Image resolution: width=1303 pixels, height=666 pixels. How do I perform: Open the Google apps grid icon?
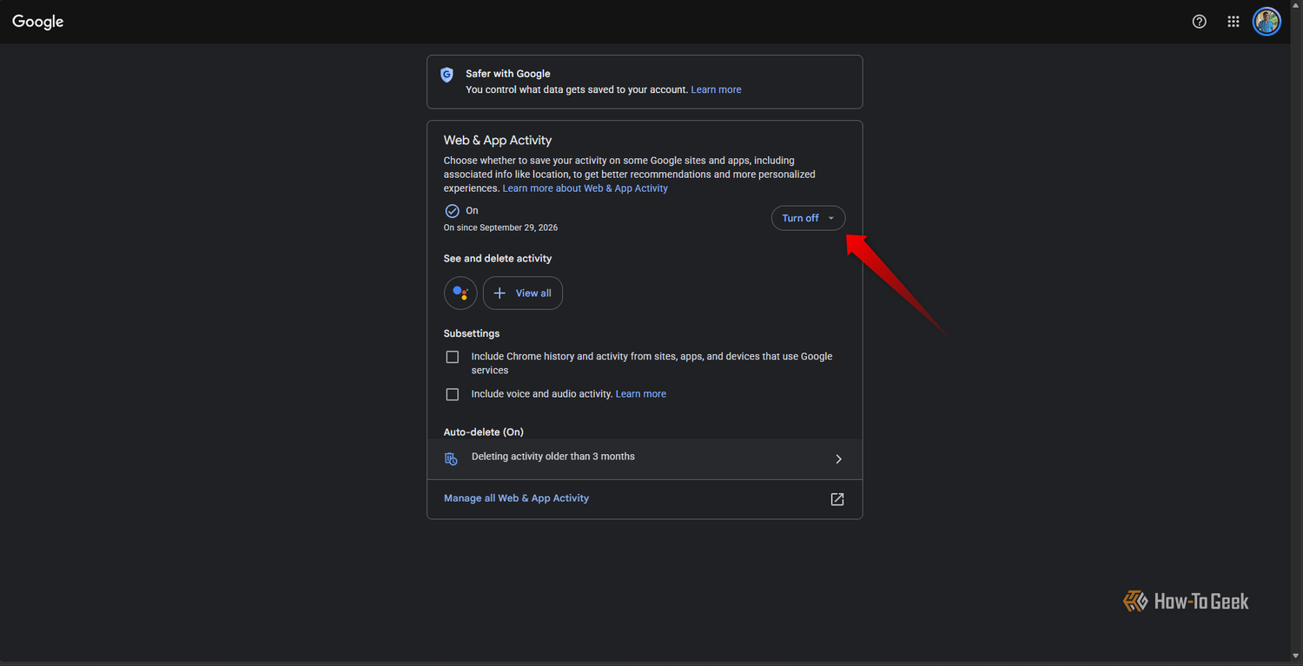point(1234,22)
